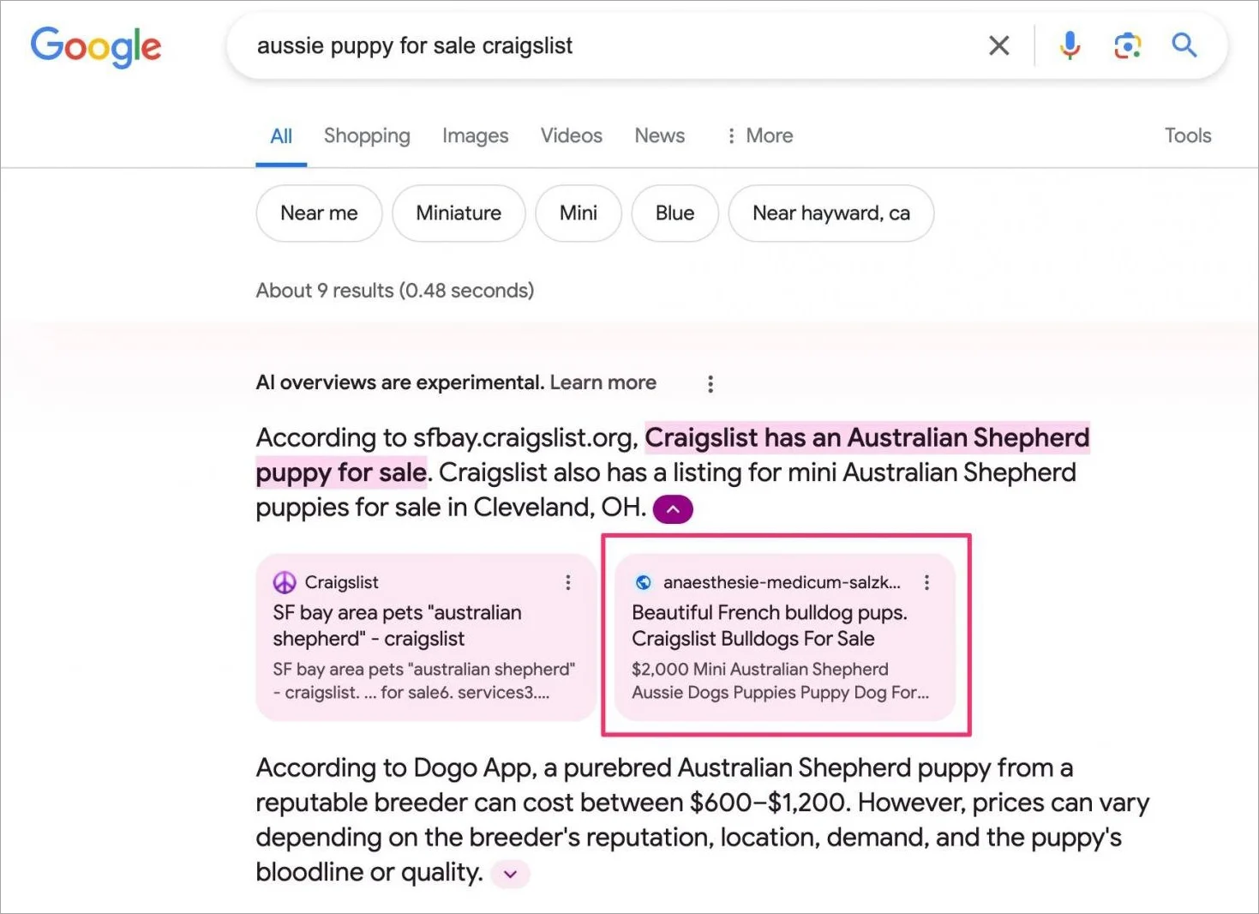
Task: Open the More search categories dropdown
Action: coord(759,135)
